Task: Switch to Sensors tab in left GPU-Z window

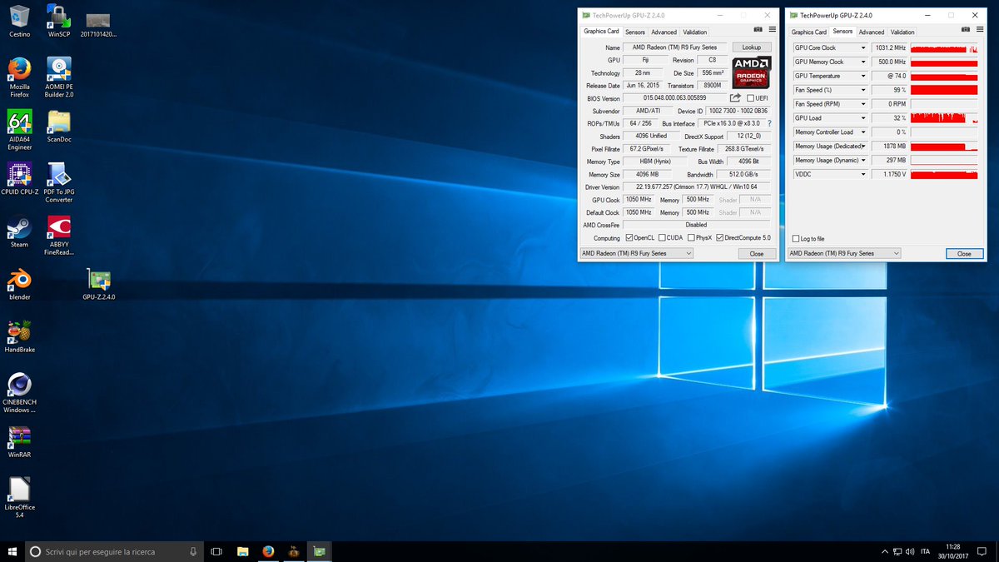Action: [x=635, y=32]
